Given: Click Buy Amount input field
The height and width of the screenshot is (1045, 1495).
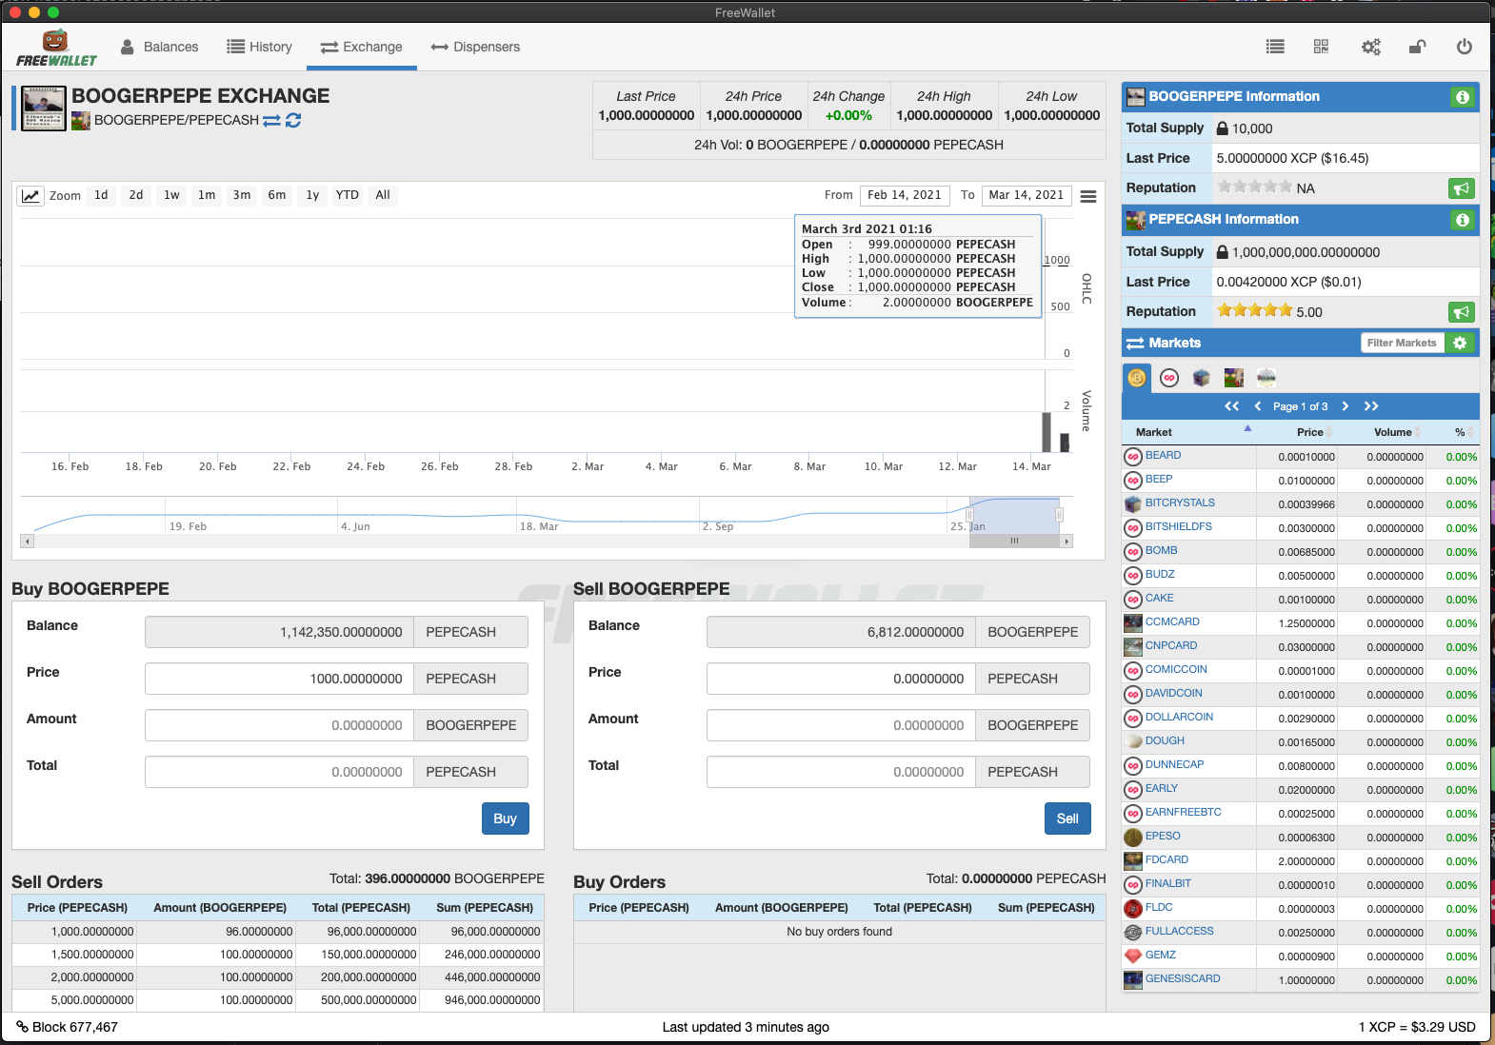Looking at the screenshot, I should click(279, 725).
